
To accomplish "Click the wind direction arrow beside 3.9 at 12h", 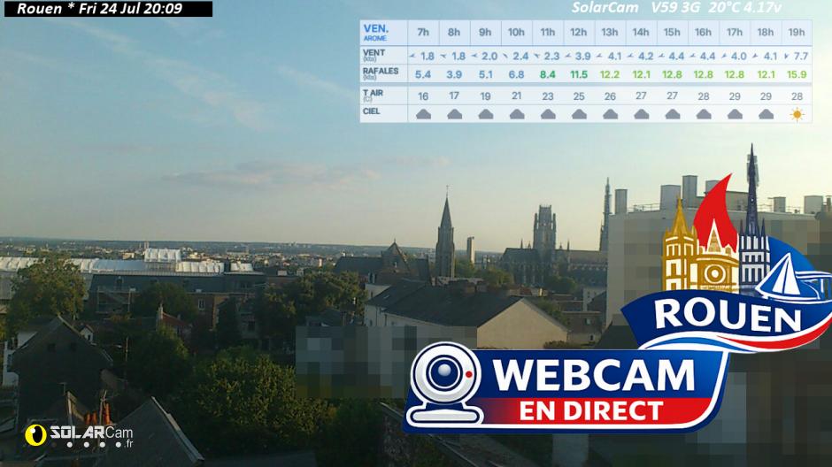I will point(568,56).
